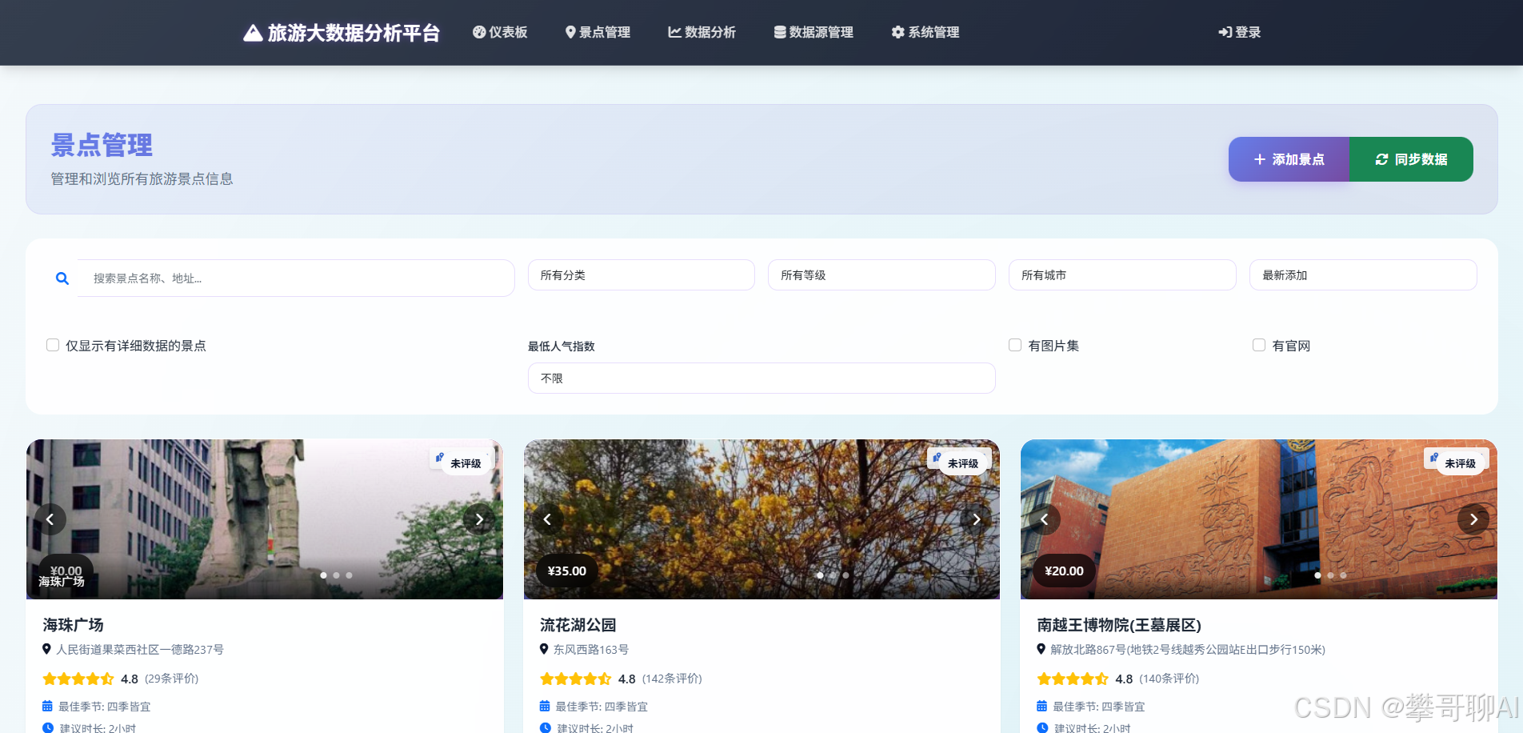1523x733 pixels.
Task: Show previous image on 海珠广场 card
Action: [x=50, y=519]
